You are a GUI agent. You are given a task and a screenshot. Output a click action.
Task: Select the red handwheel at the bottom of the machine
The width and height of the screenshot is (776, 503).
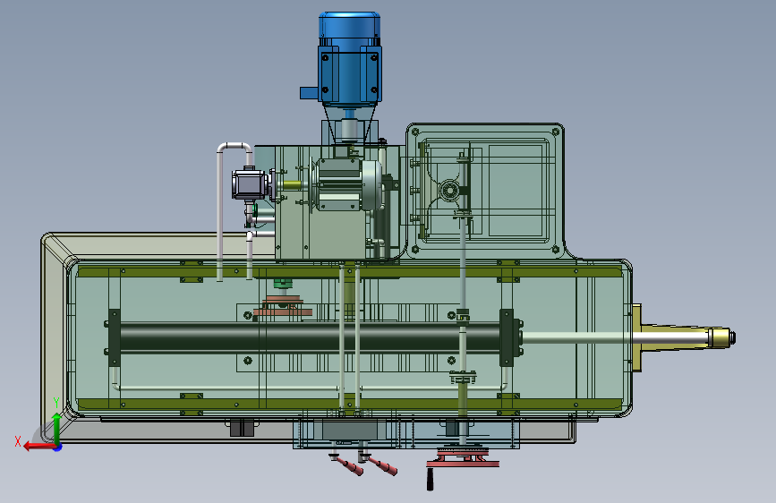tap(463, 457)
